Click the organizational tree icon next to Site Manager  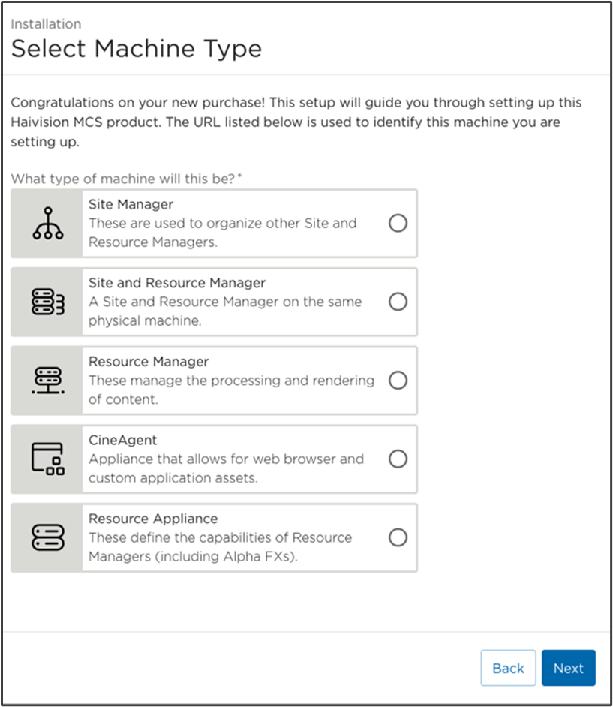click(x=48, y=223)
